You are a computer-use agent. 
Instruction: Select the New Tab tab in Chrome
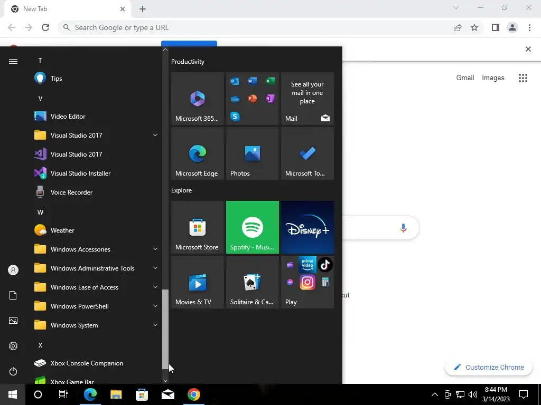[68, 9]
